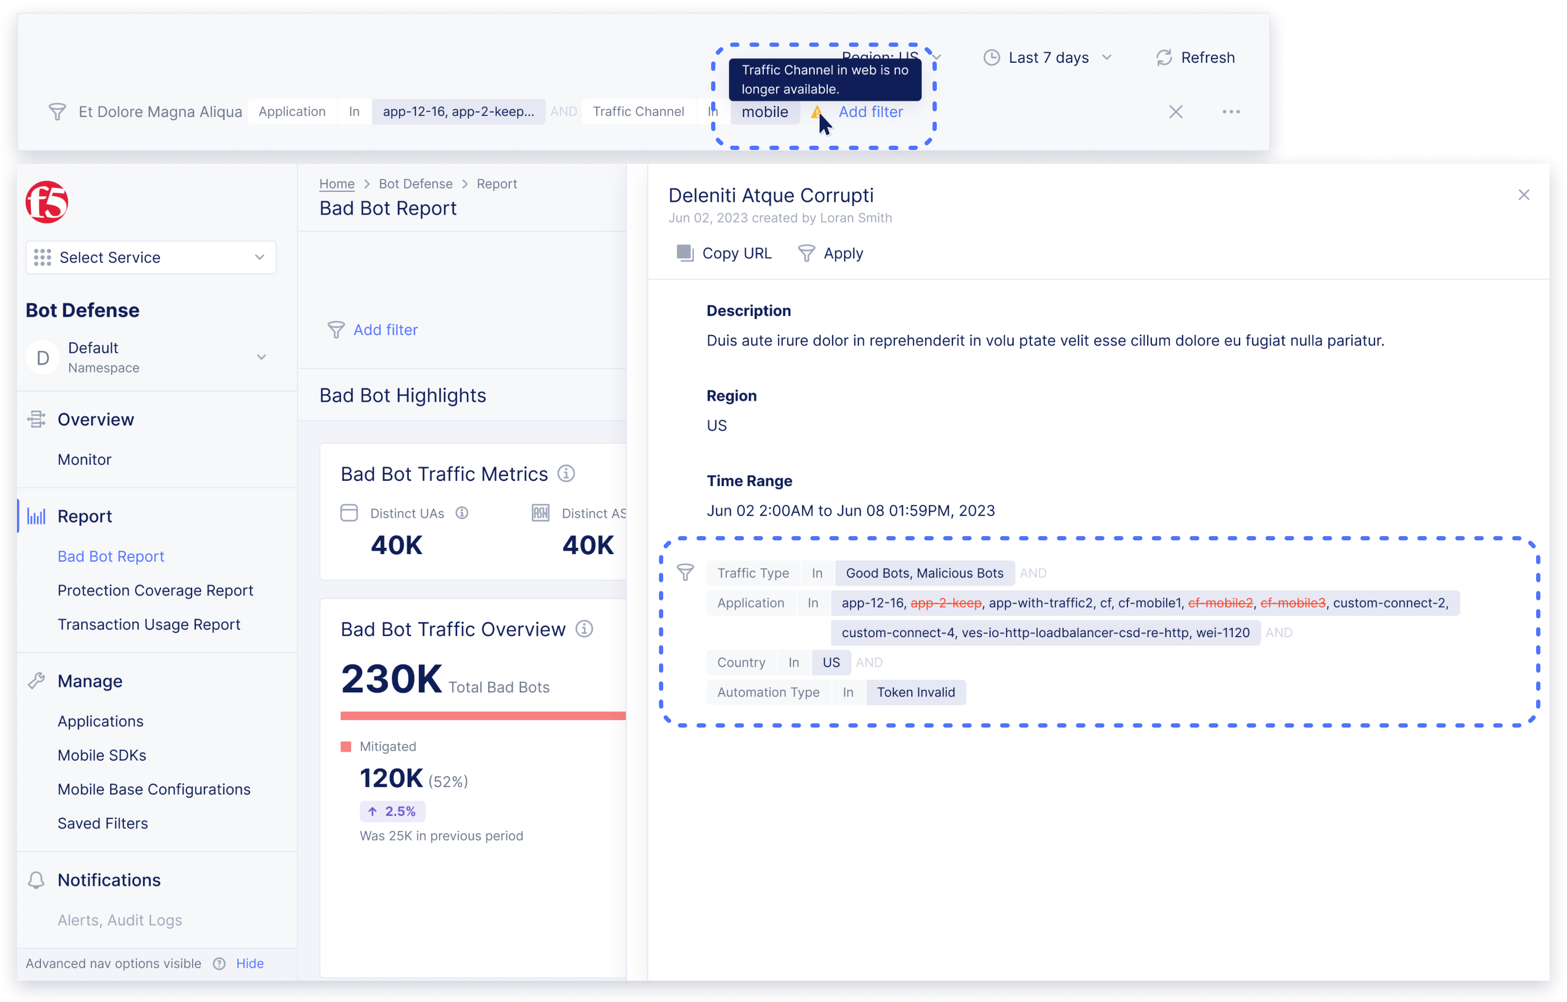Image resolution: width=1567 pixels, height=1002 pixels.
Task: Click the 2.5% increase badge
Action: point(393,812)
